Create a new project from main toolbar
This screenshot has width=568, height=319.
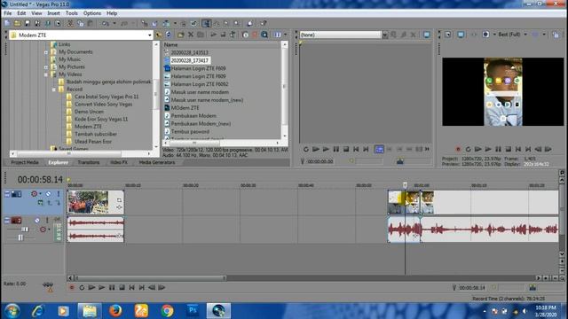pyautogui.click(x=7, y=24)
